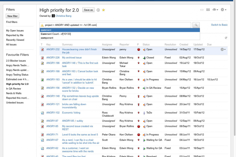Open issue ANGRY-232 key link
This screenshot has width=236, height=157.
53,49
